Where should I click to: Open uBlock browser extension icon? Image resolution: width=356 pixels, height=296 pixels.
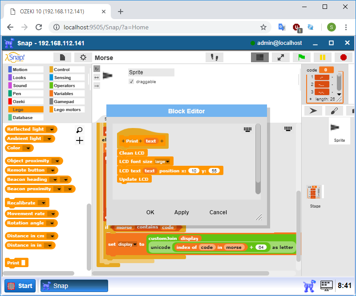point(297,28)
